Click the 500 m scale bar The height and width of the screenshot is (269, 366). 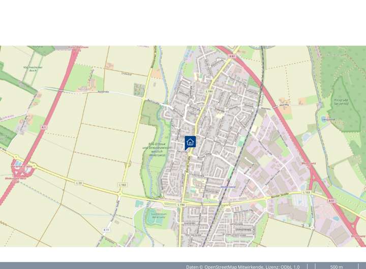[x=337, y=266]
